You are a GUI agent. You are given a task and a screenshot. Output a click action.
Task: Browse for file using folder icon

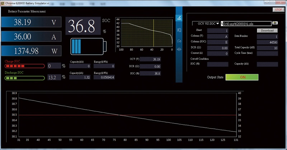(275, 23)
